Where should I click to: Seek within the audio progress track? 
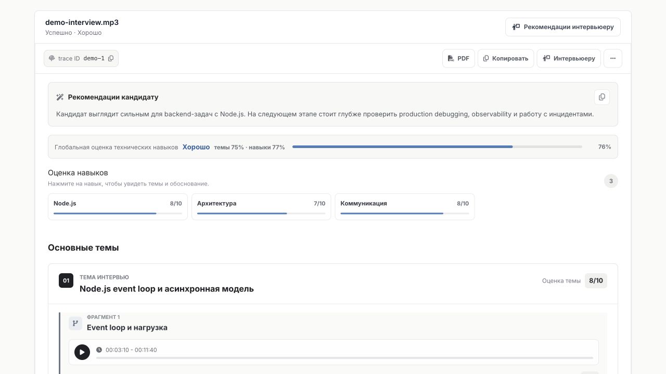pos(344,358)
